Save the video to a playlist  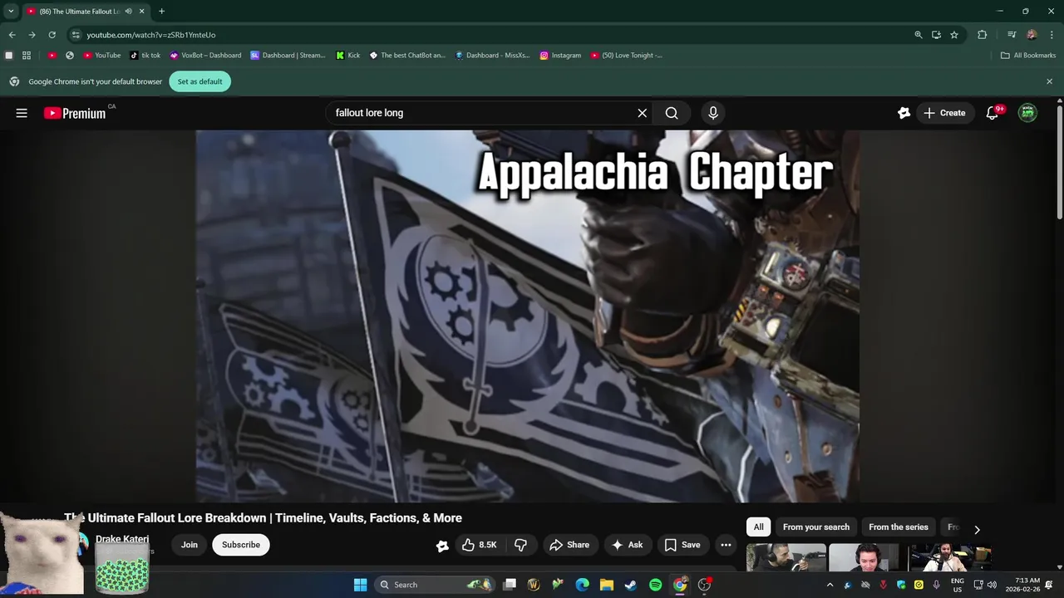682,545
